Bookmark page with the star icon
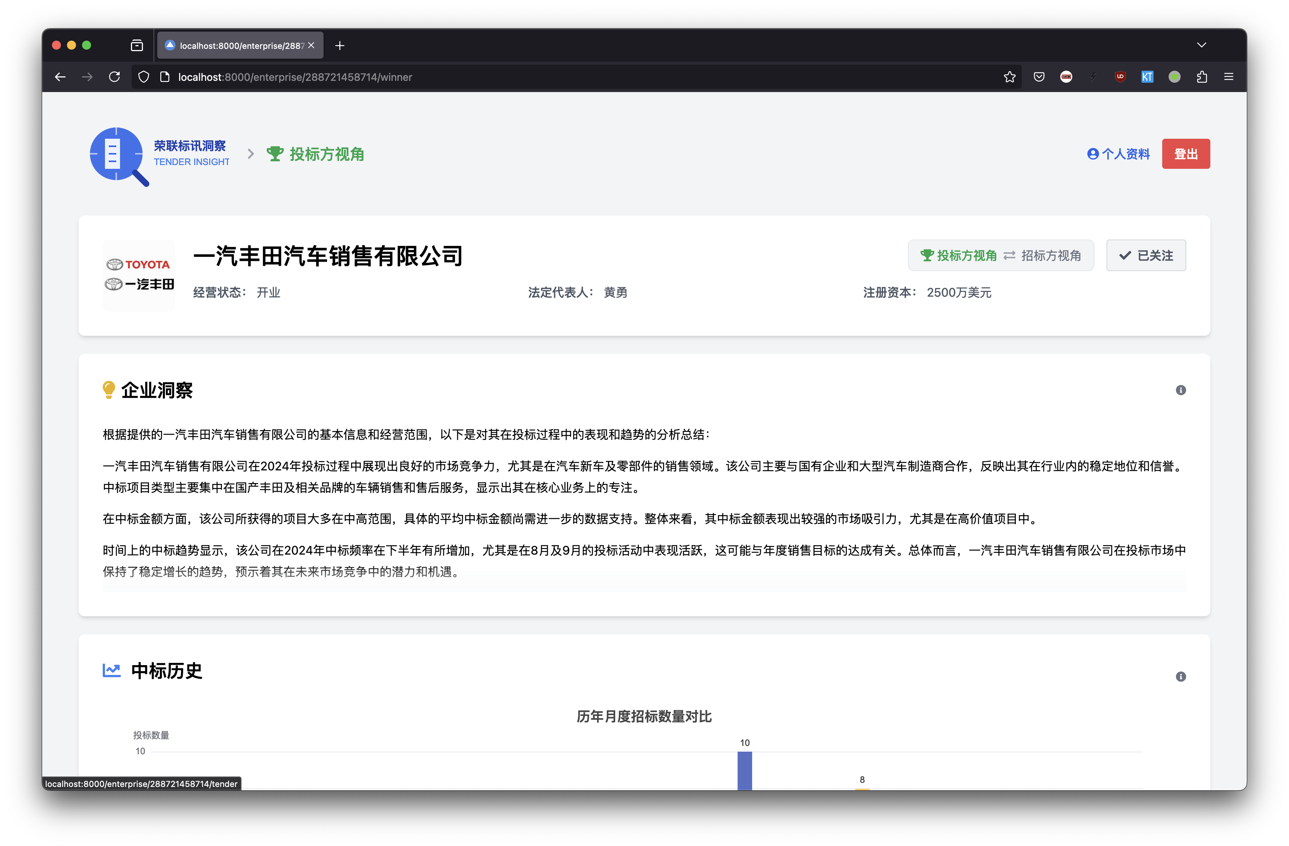 (x=1009, y=77)
